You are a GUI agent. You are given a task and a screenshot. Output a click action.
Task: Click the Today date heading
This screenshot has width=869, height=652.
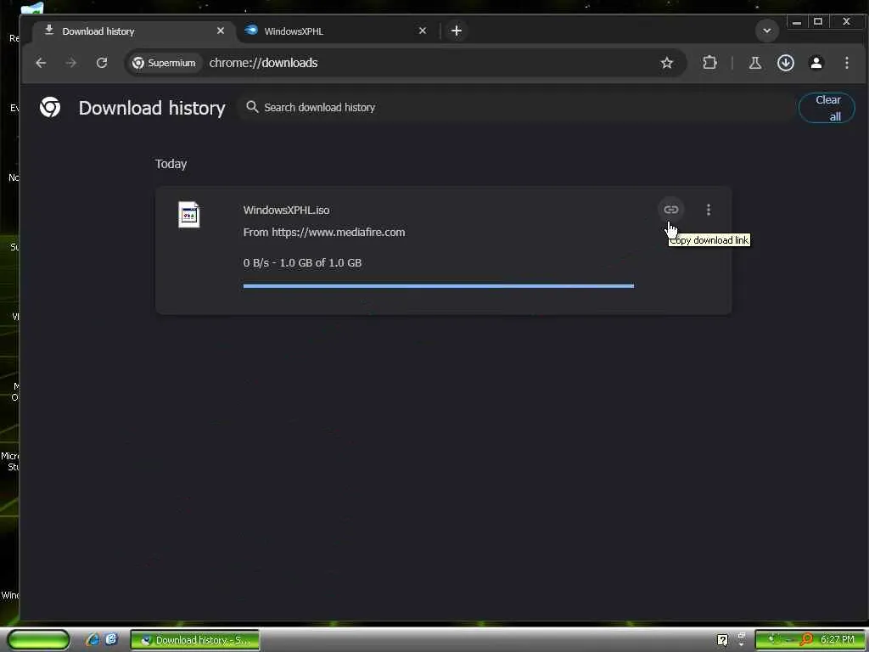pos(171,164)
